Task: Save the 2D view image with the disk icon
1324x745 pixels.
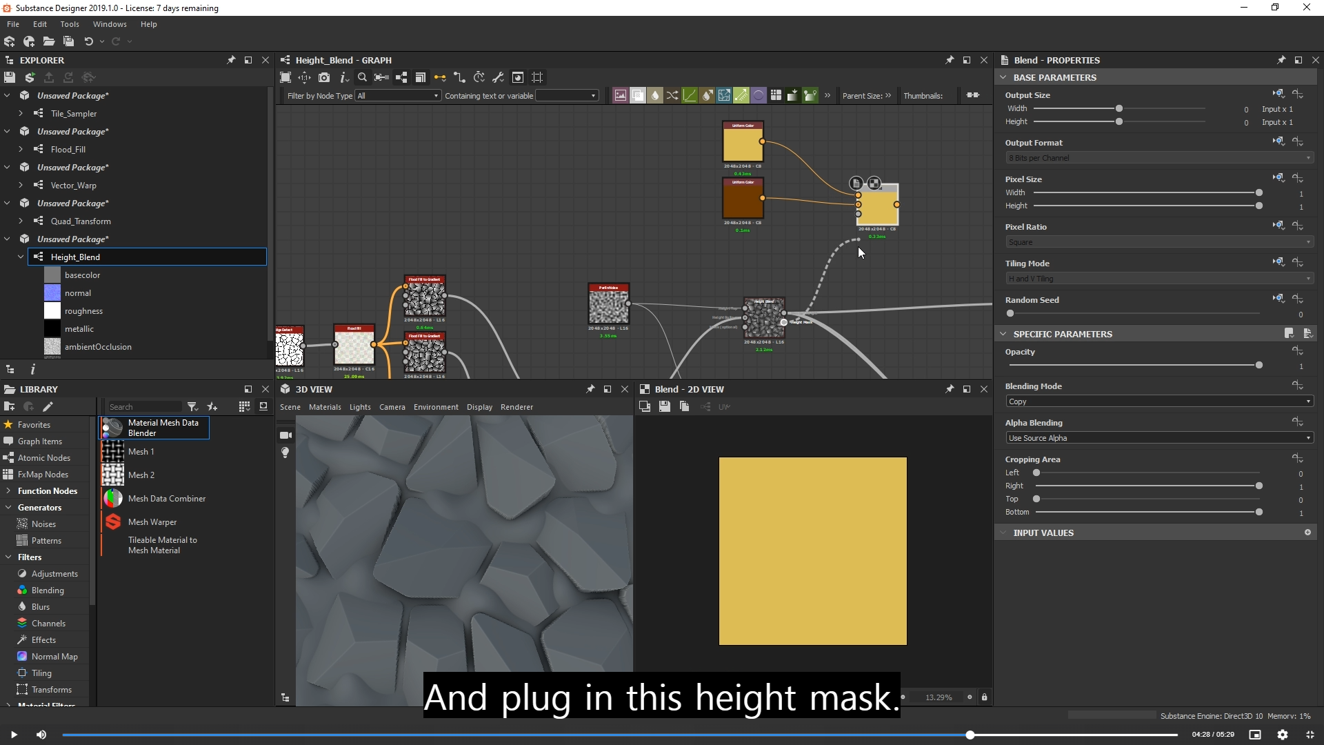Action: pyautogui.click(x=664, y=406)
